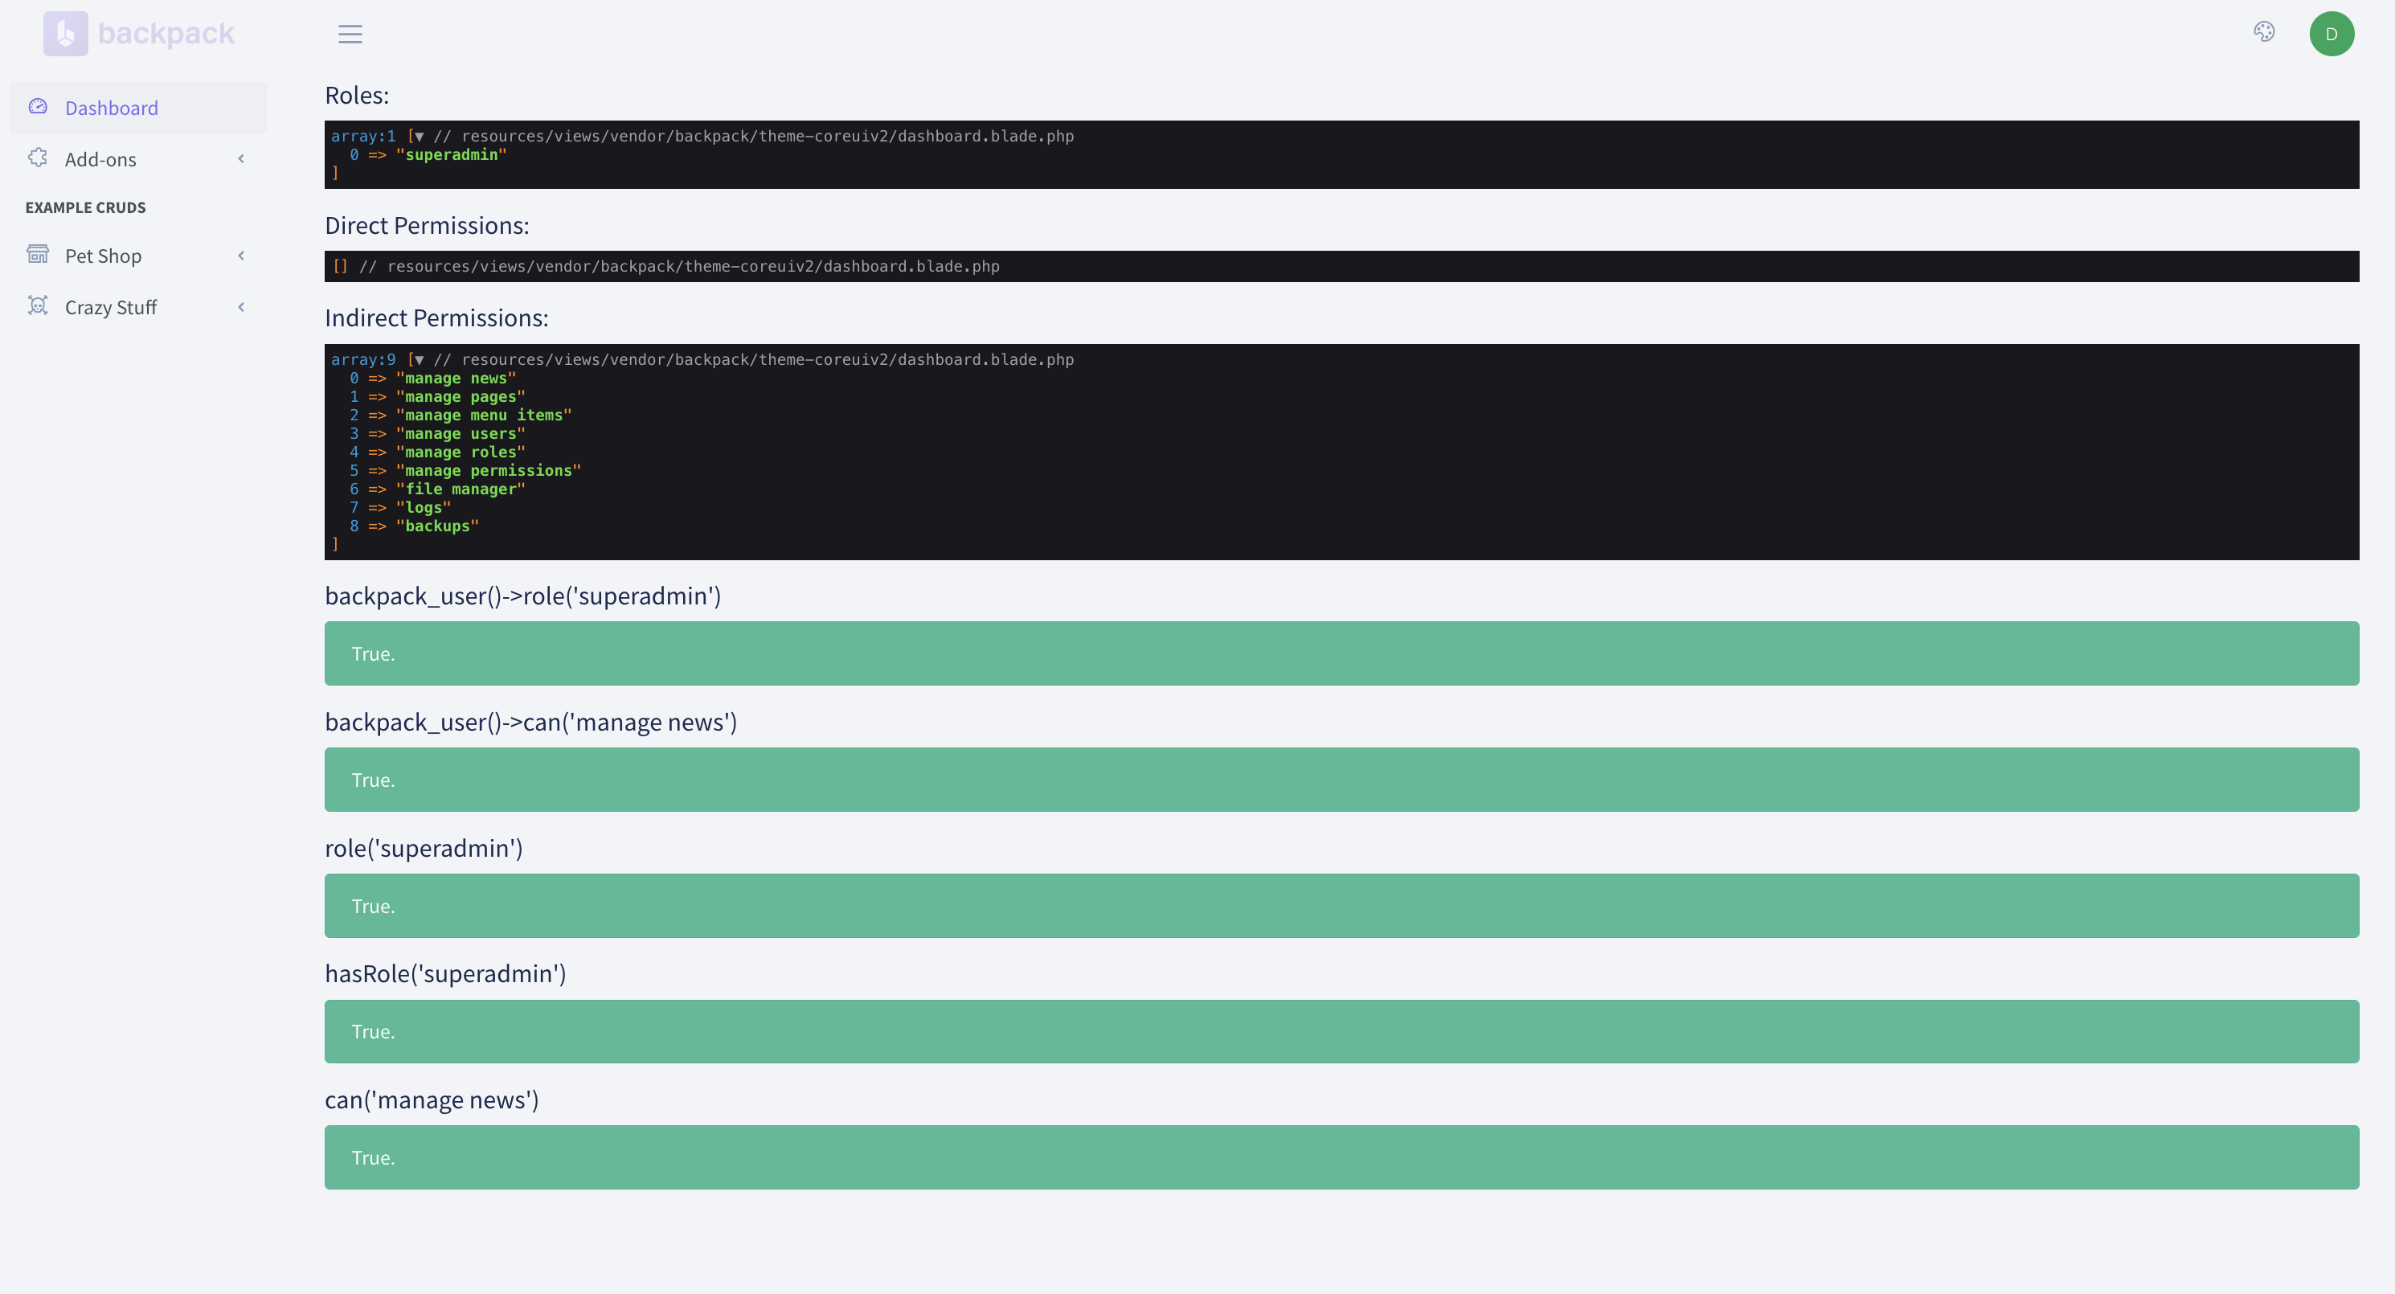The height and width of the screenshot is (1294, 2395).
Task: Collapse the Roles array dump triangle
Action: 419,136
